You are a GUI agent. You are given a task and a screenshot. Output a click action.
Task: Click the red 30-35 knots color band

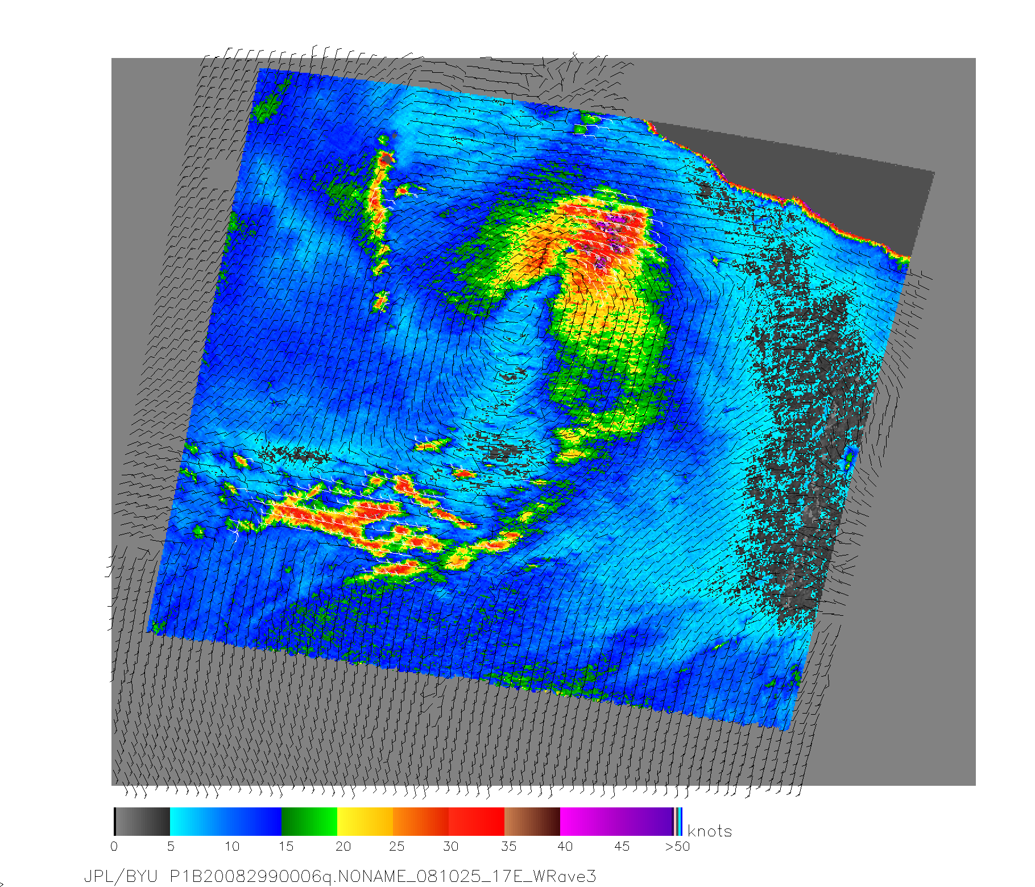pyautogui.click(x=477, y=822)
